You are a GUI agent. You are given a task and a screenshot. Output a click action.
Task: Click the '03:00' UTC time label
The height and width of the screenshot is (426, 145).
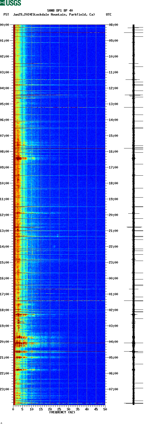tap(113, 326)
